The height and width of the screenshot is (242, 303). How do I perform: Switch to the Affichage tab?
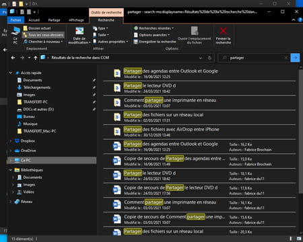(x=76, y=20)
